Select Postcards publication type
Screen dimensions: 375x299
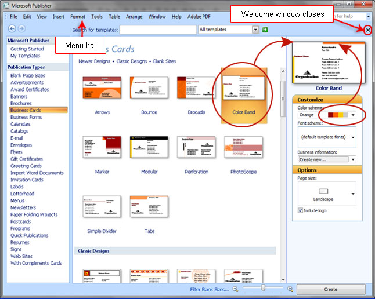20,221
